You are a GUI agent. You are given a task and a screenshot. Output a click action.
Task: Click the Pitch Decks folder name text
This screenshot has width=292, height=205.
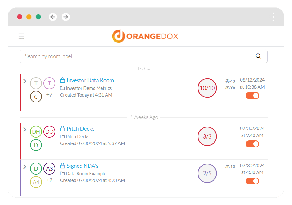tap(78, 137)
